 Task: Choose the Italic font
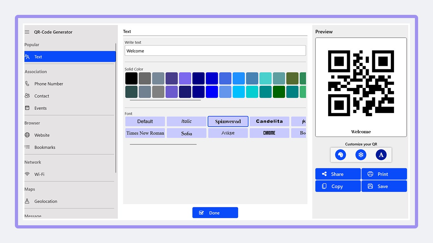(x=187, y=121)
